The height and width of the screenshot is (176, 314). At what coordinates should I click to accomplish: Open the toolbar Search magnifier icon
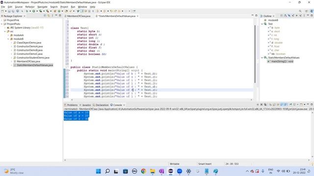(x=300, y=11)
